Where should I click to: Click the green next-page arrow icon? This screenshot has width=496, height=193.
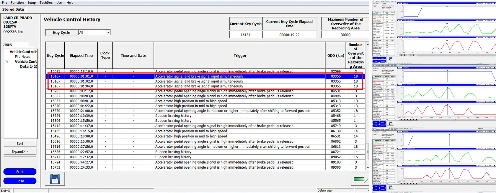(x=360, y=179)
